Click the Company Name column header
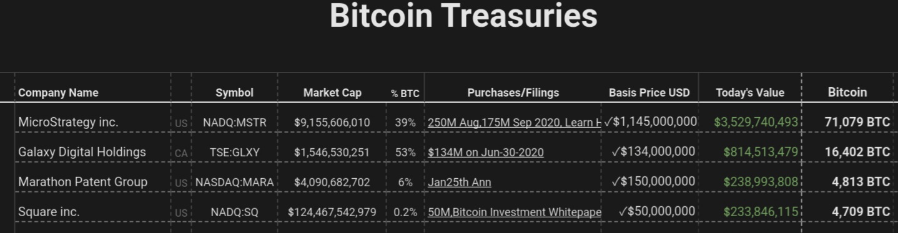Screen dimensions: 898x233 pos(58,93)
